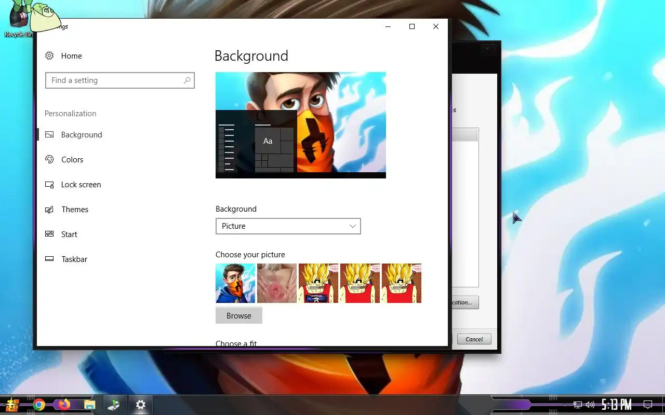Open the Lock screen settings page

coord(81,185)
